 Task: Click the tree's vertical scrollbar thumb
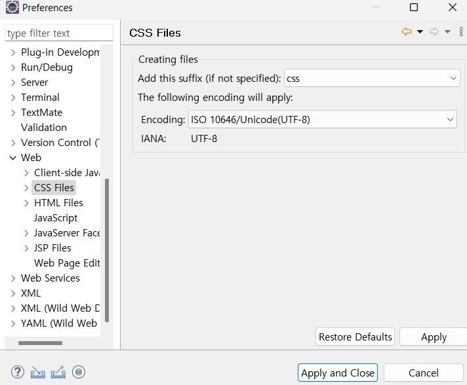pos(107,250)
